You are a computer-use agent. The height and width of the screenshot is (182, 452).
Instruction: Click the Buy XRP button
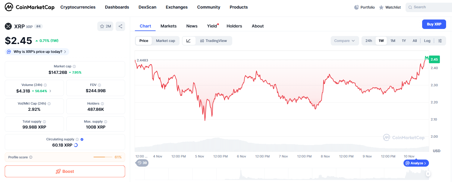(434, 24)
